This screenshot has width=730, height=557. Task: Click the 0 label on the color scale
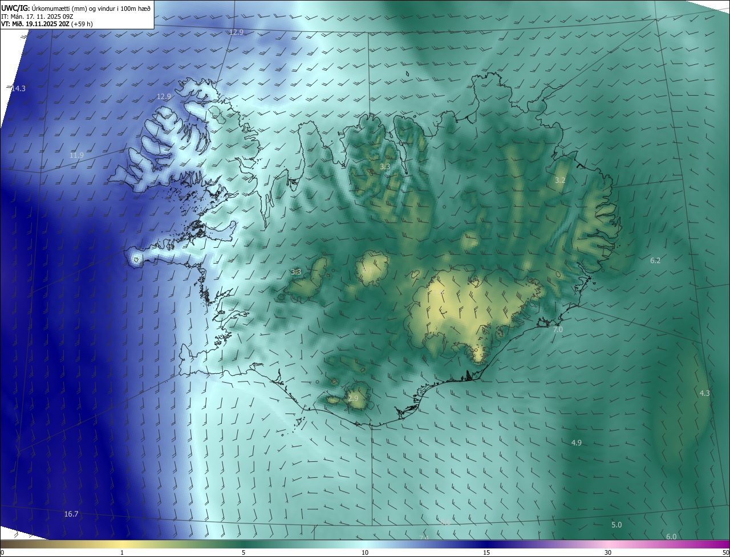tap(2, 552)
